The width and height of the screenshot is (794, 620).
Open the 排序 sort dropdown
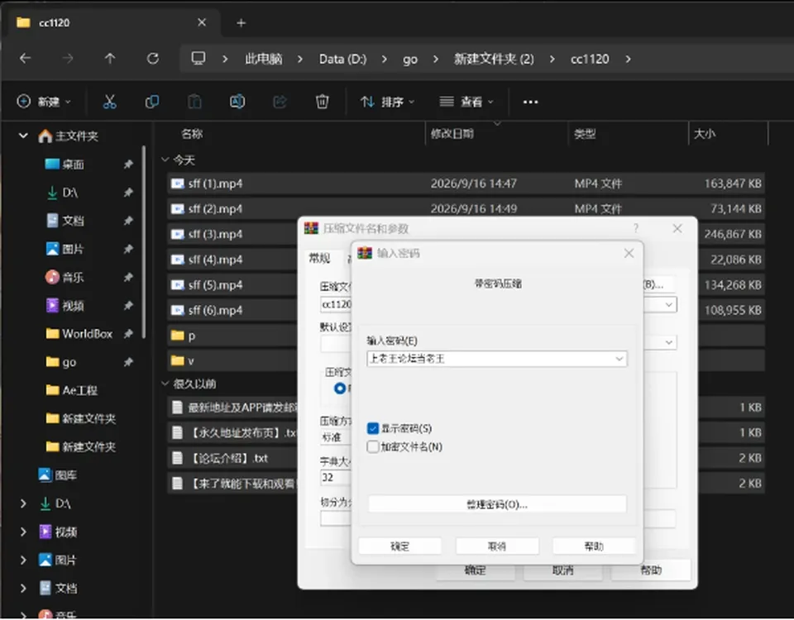[x=387, y=102]
